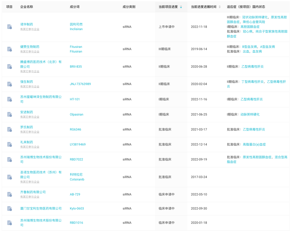Open ingredient link LY3819469
The width and height of the screenshot is (291, 231).
[78, 144]
